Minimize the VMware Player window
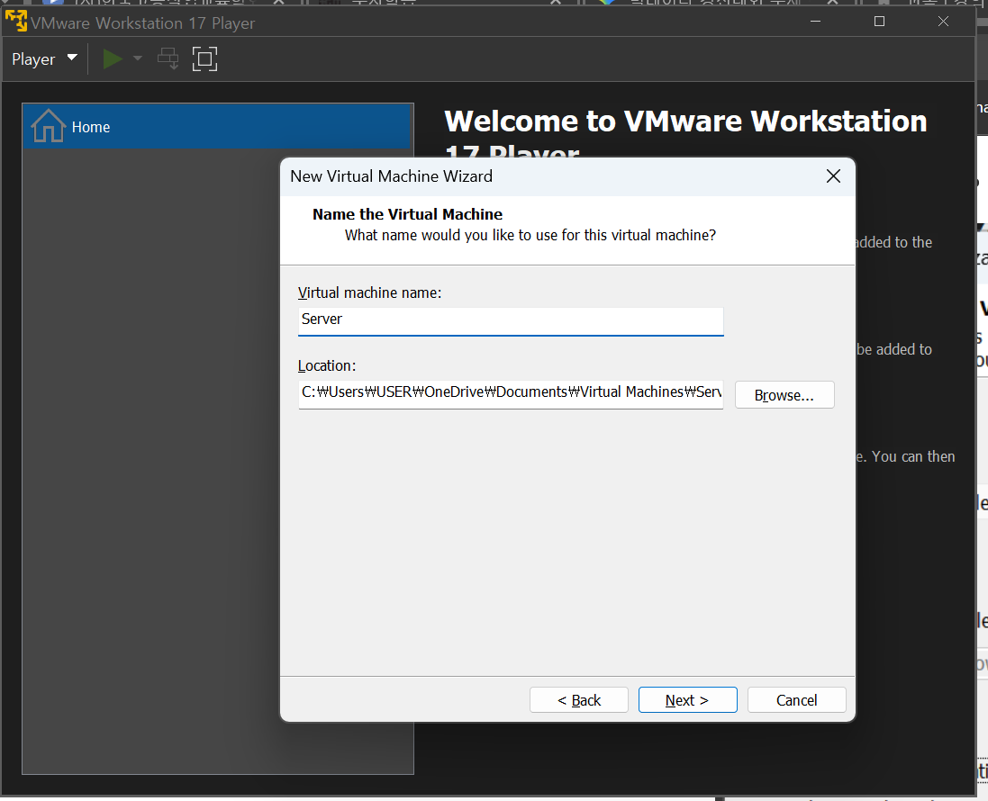Screen dimensions: 988x801 click(815, 22)
